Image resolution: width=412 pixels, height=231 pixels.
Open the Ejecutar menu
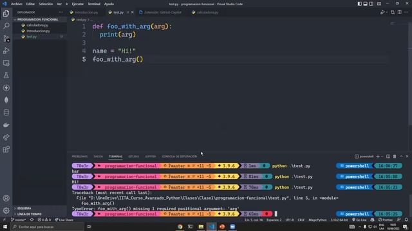[x=77, y=4]
